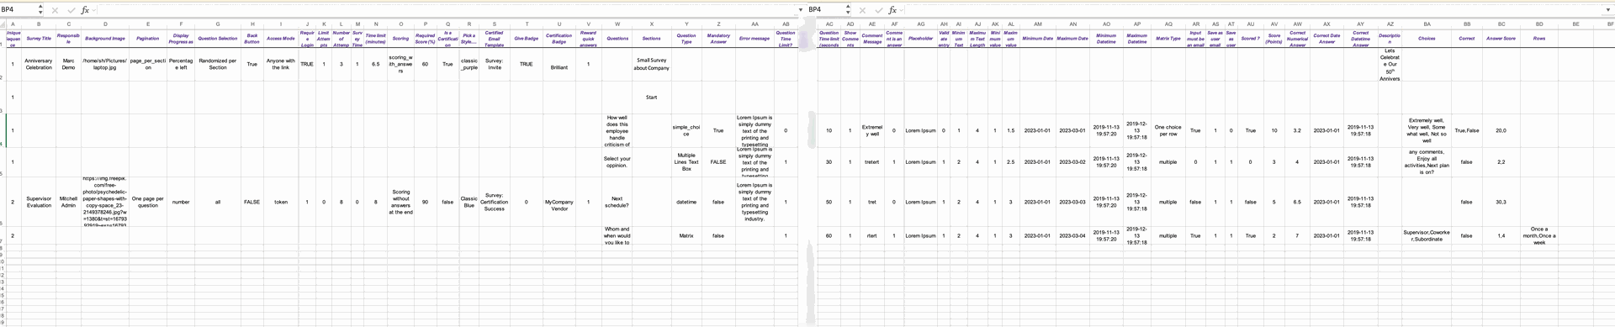Viewport: 1615px width, 327px height.
Task: Select the 'Anniversary Celebration' cell
Action: click(39, 64)
